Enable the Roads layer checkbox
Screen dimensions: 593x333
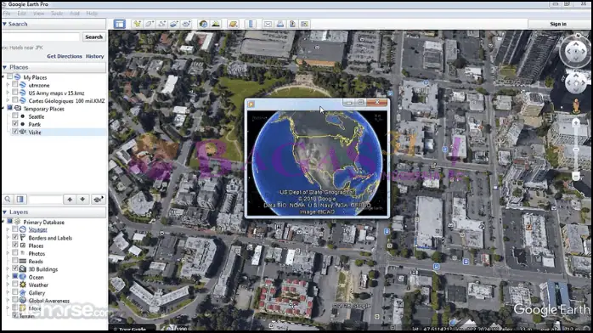(14, 261)
